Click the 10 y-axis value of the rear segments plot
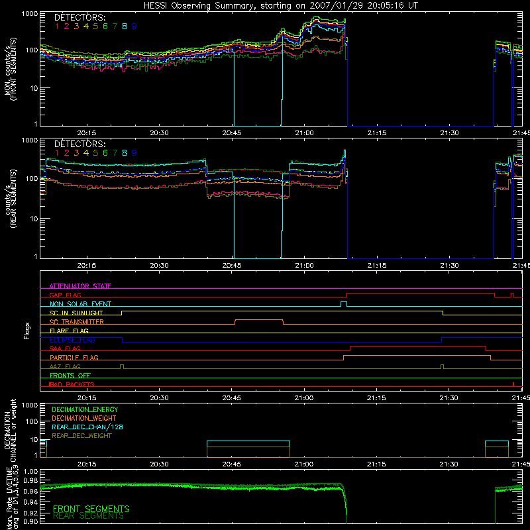The width and height of the screenshot is (530, 530). [x=34, y=219]
